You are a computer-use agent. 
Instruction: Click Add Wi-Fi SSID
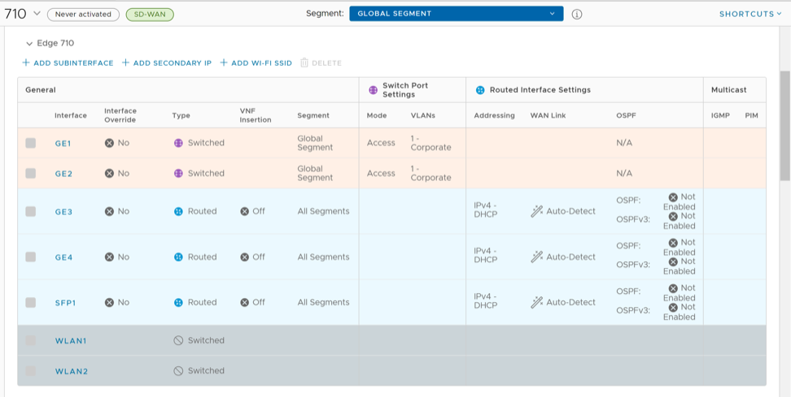pos(256,63)
